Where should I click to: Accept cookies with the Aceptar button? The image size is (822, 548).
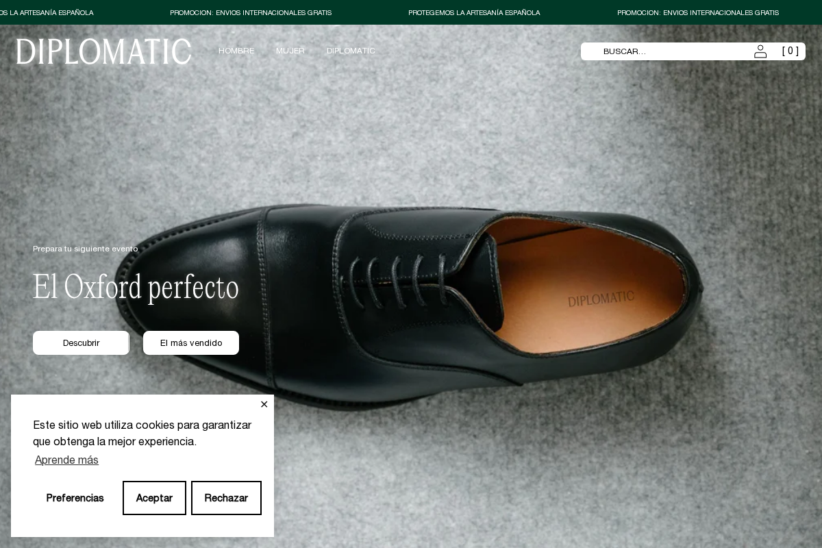pos(154,498)
